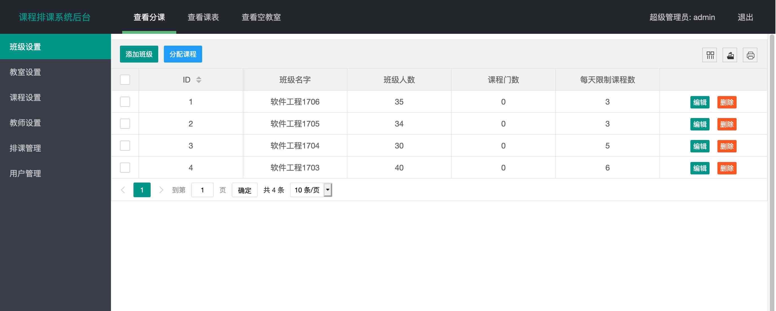
Task: Click the 分配课程 button
Action: (183, 54)
